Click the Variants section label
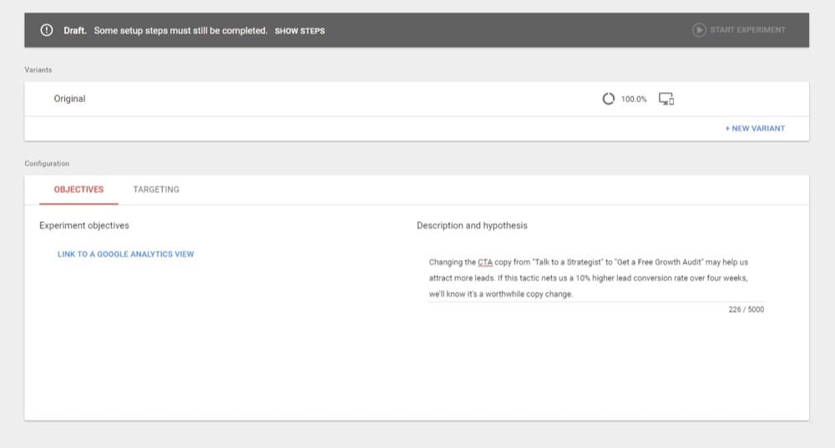Screen dimensions: 835x448 tap(38, 70)
